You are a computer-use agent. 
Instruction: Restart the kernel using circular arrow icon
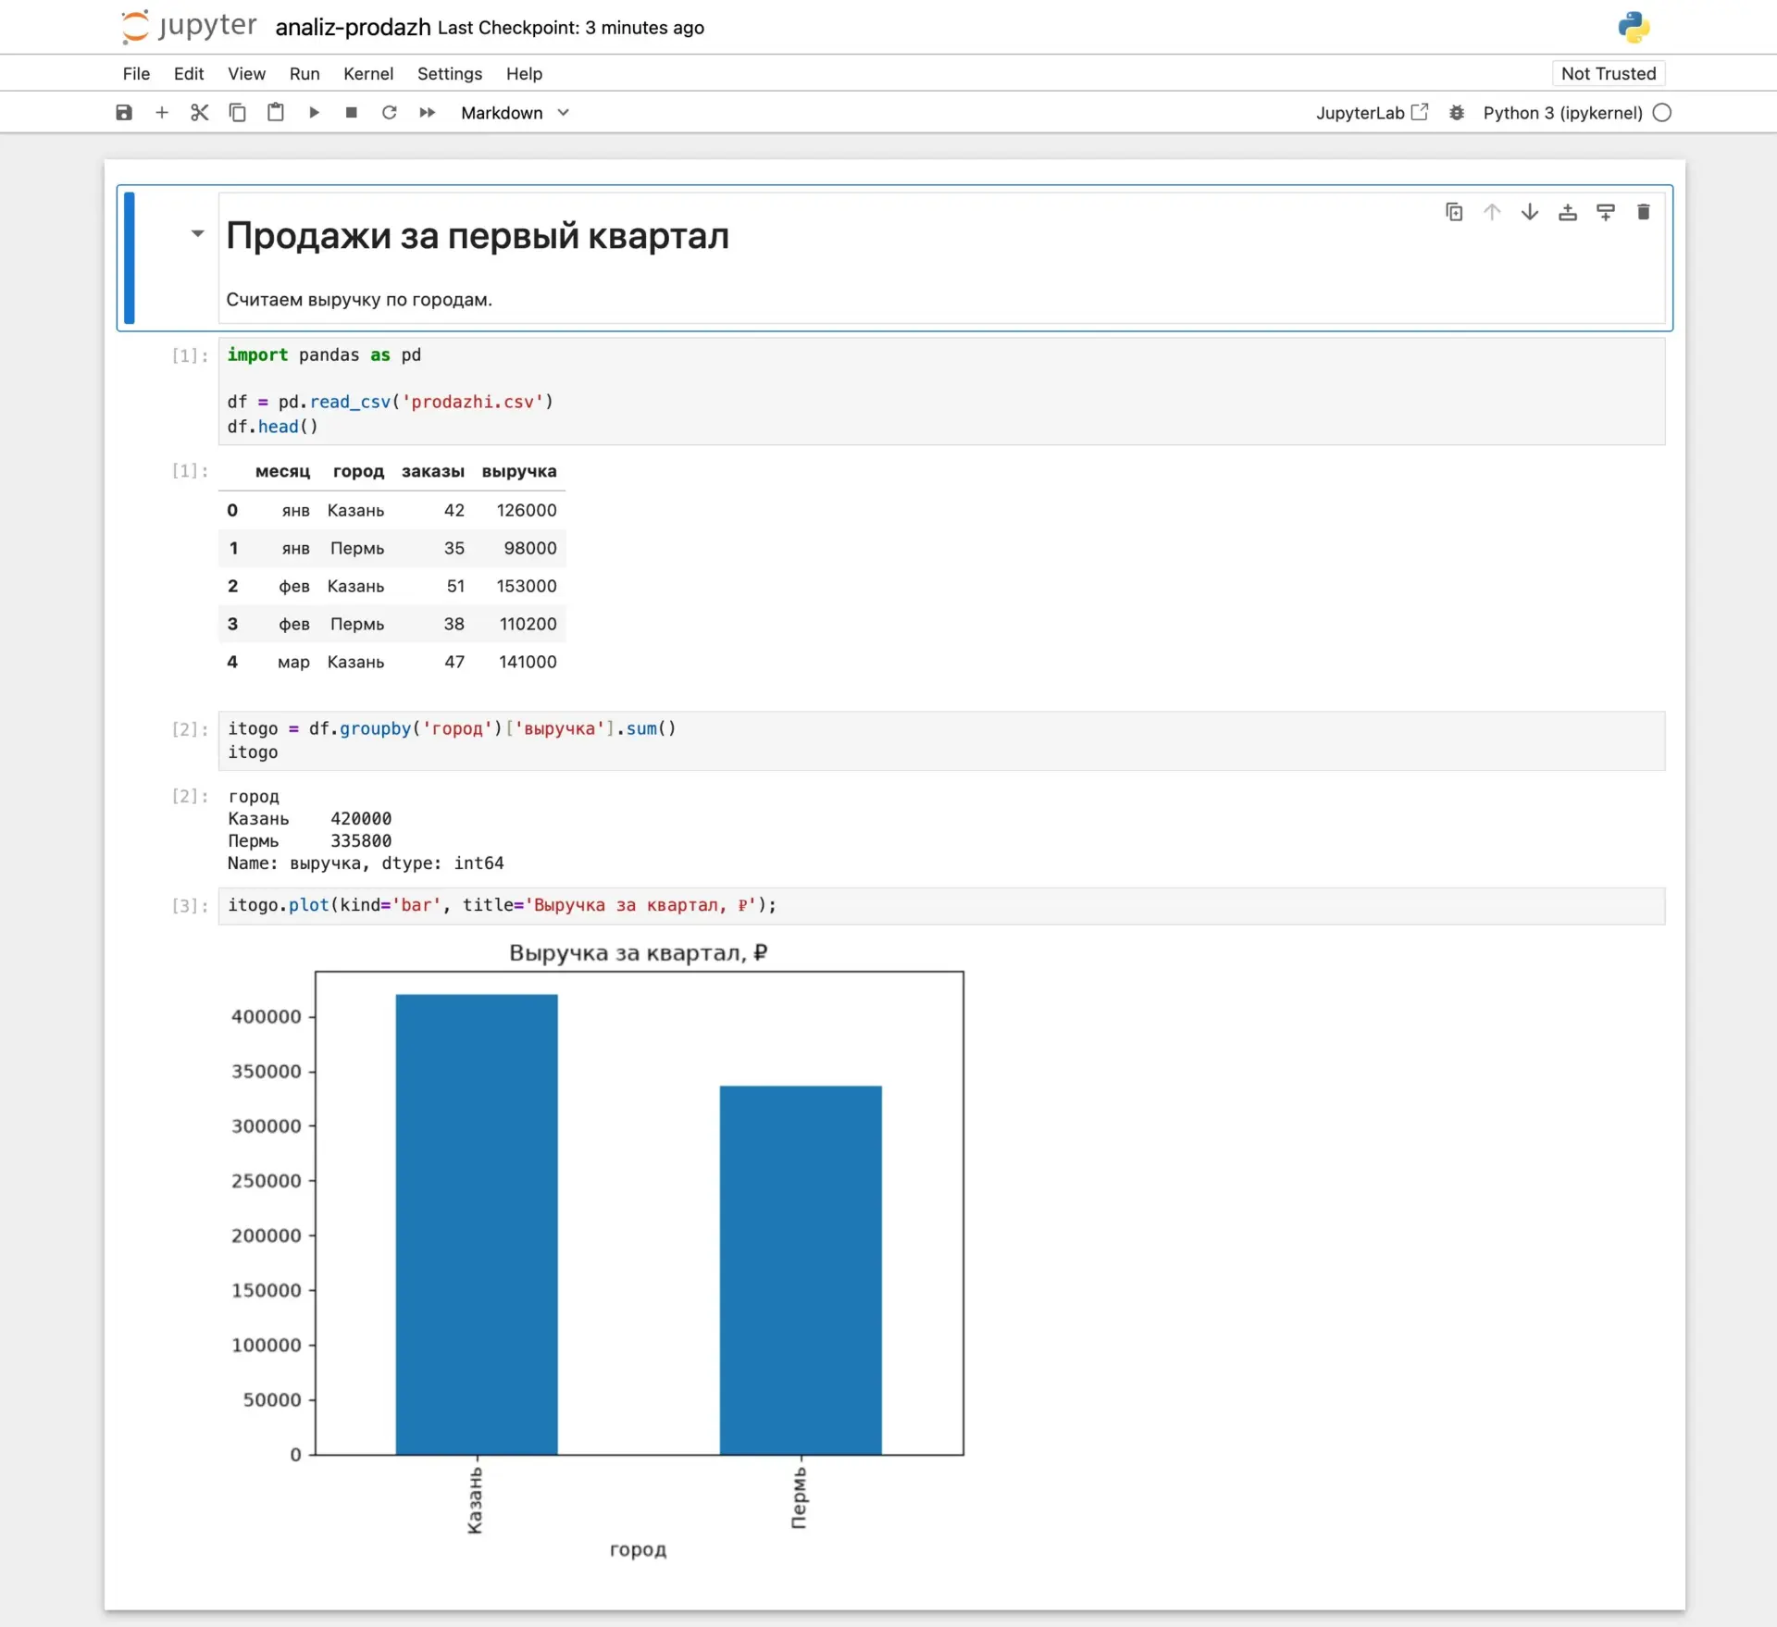point(390,113)
